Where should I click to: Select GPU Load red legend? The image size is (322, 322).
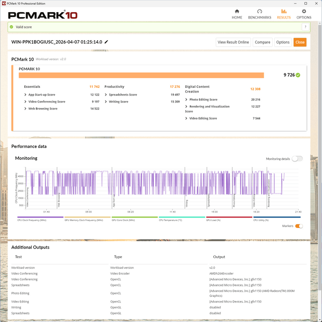pyautogui.click(x=229, y=219)
